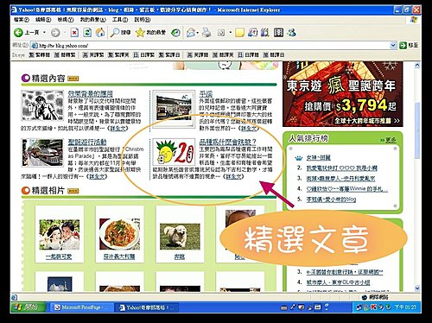Viewport: 432px width, 323px height.
Task: Open the Tokyo tour Christmas ad banner
Action: pyautogui.click(x=342, y=94)
